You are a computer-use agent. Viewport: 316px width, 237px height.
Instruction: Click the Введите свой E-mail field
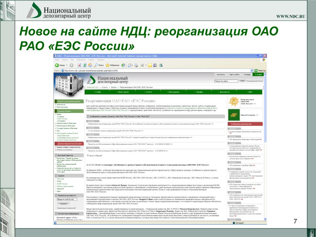(67, 199)
